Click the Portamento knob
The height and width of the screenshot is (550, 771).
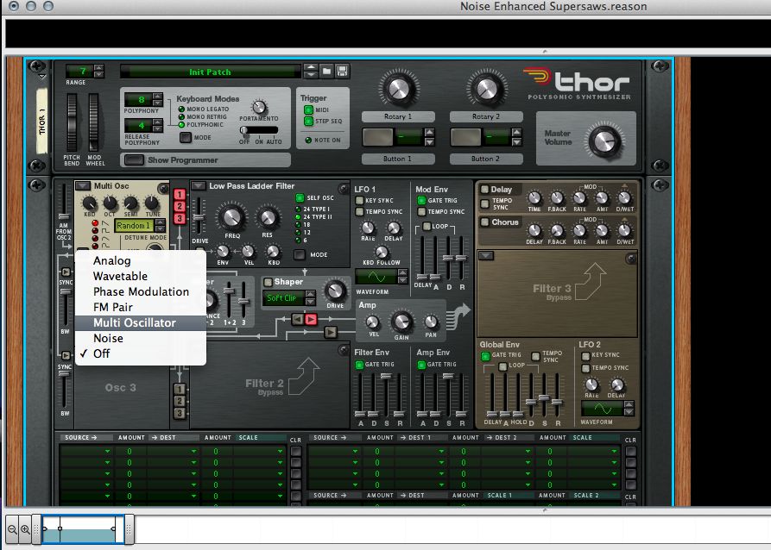tap(259, 107)
